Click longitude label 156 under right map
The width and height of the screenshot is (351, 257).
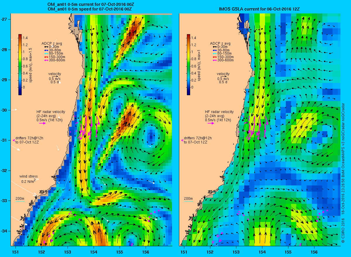[x=314, y=252]
